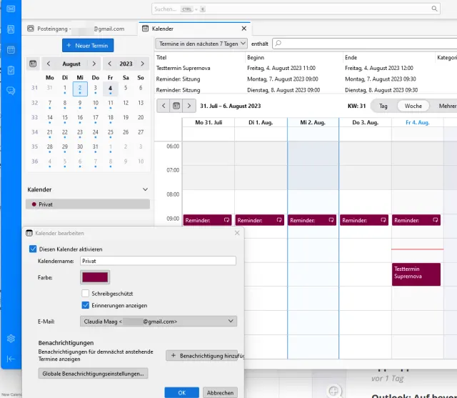
Task: Switch to the Posteingang tab
Action: point(76,29)
